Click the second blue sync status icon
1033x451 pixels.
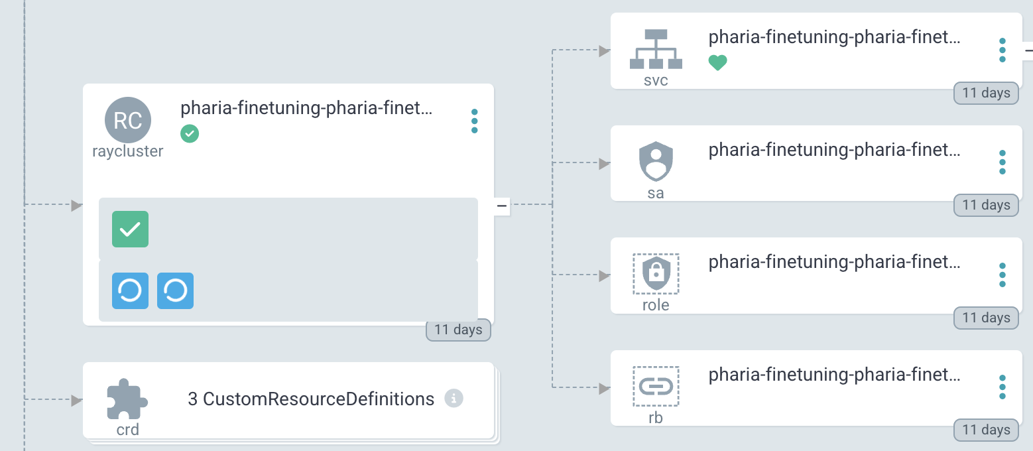(x=176, y=290)
